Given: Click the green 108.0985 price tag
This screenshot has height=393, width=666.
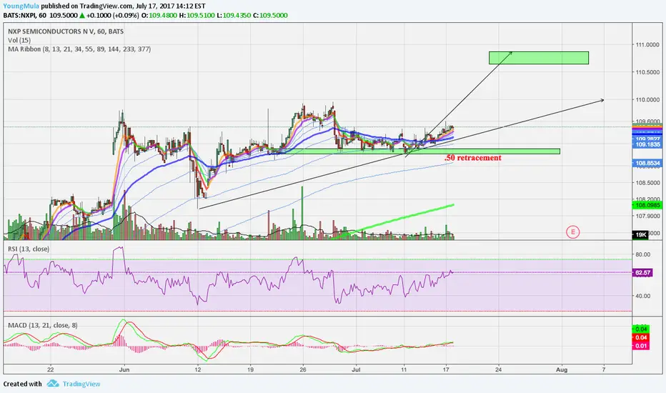Looking at the screenshot, I should (x=647, y=205).
